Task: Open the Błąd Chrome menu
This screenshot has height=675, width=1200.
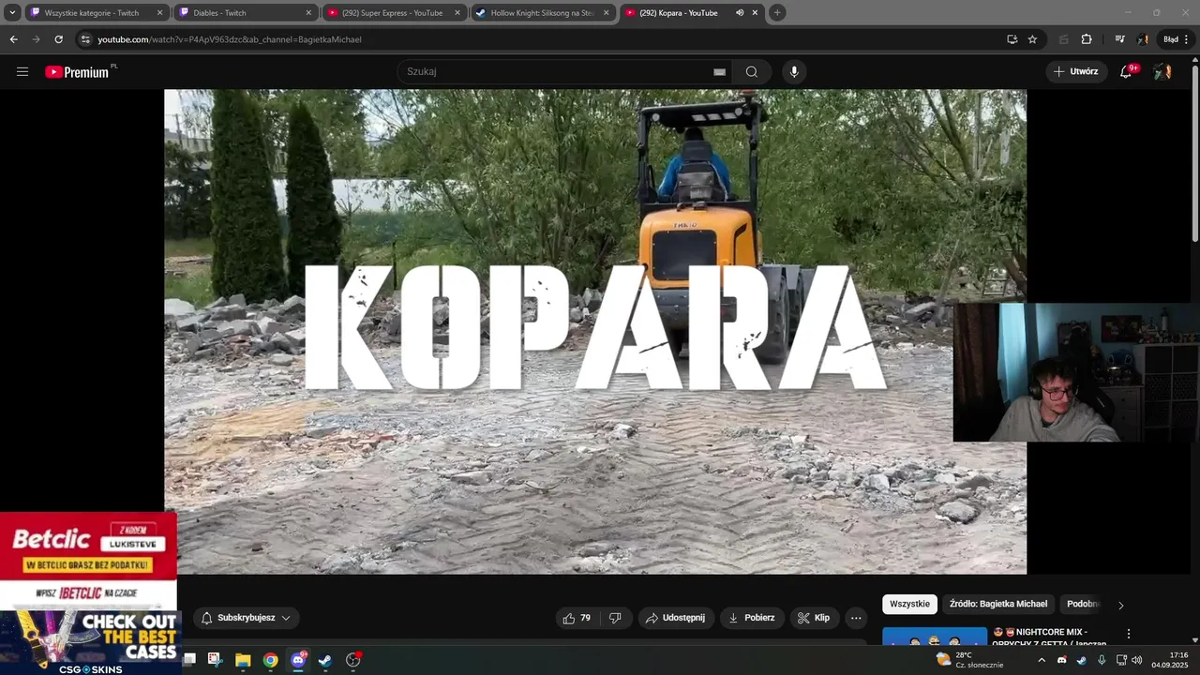Action: pyautogui.click(x=1176, y=39)
